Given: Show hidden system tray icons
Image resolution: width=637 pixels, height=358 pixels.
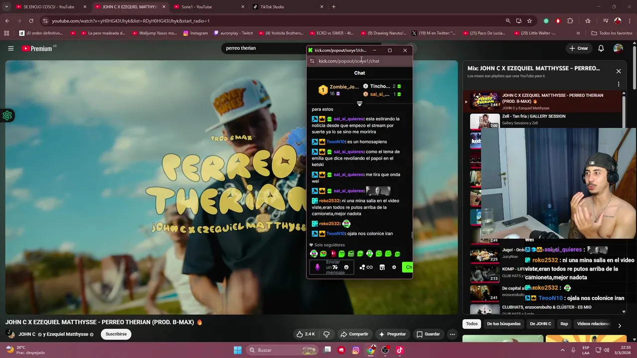Looking at the screenshot, I should pos(562,350).
